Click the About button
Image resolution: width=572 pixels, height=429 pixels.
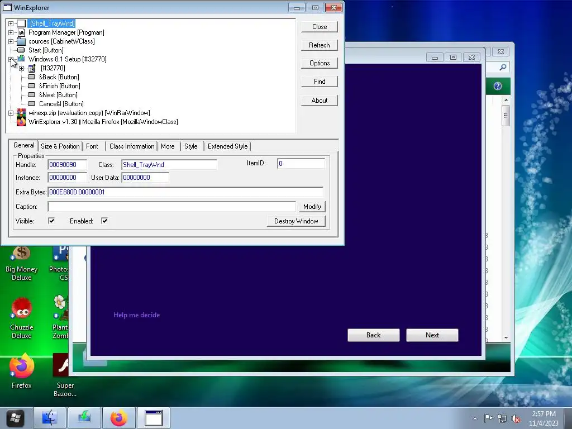point(320,101)
